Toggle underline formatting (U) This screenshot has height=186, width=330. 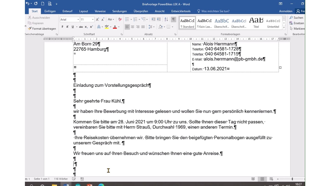pyautogui.click(x=73, y=27)
